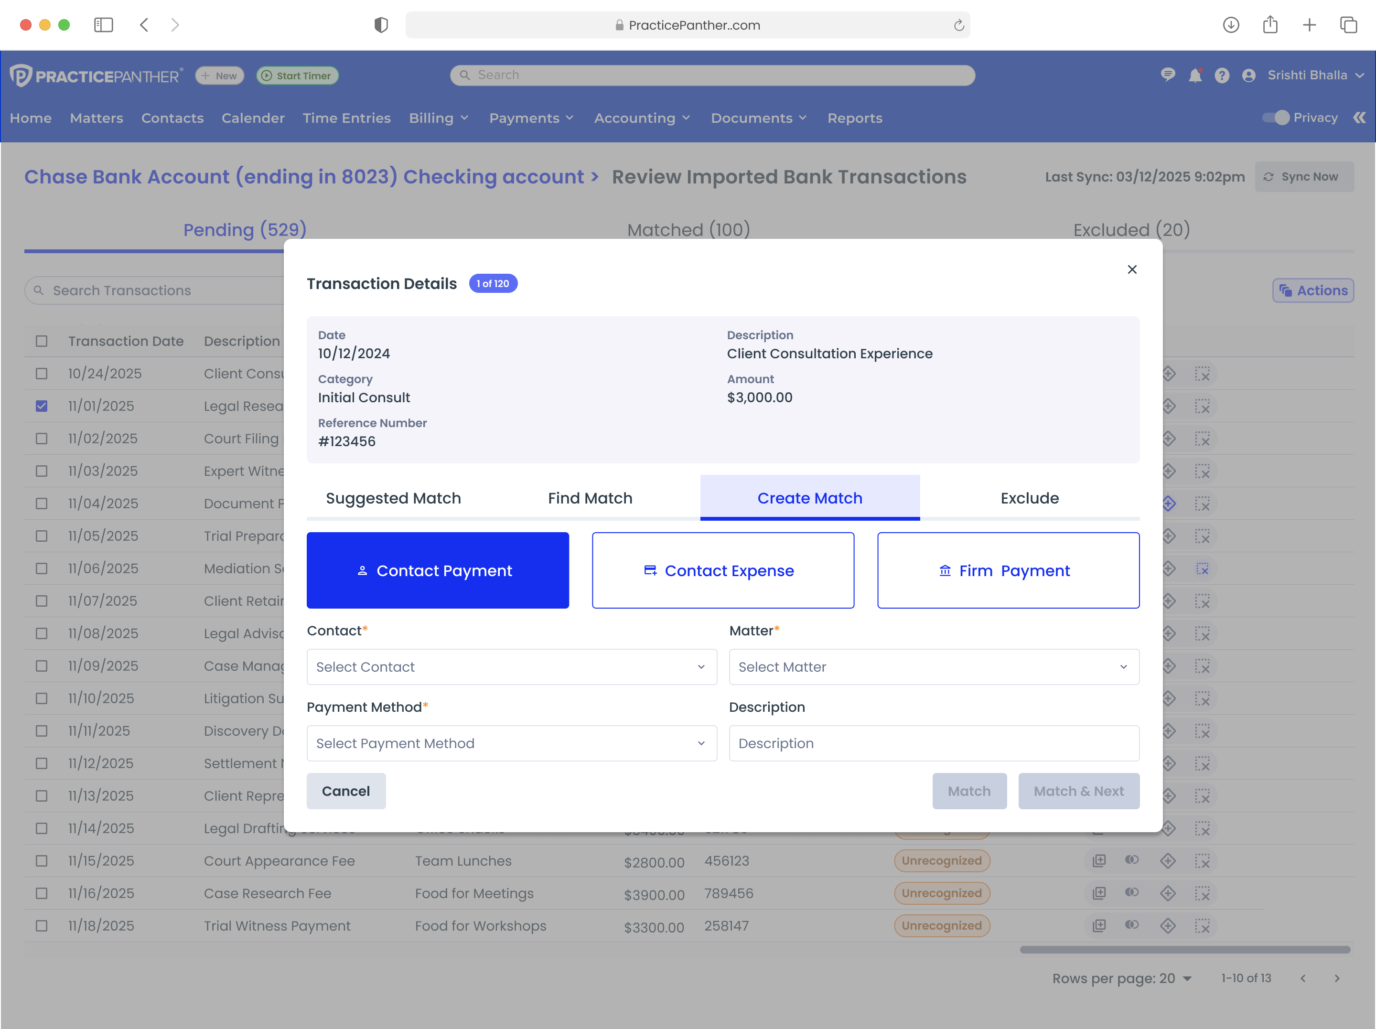Open help using the question mark icon
Screen dimensions: 1376x1029
[1222, 75]
